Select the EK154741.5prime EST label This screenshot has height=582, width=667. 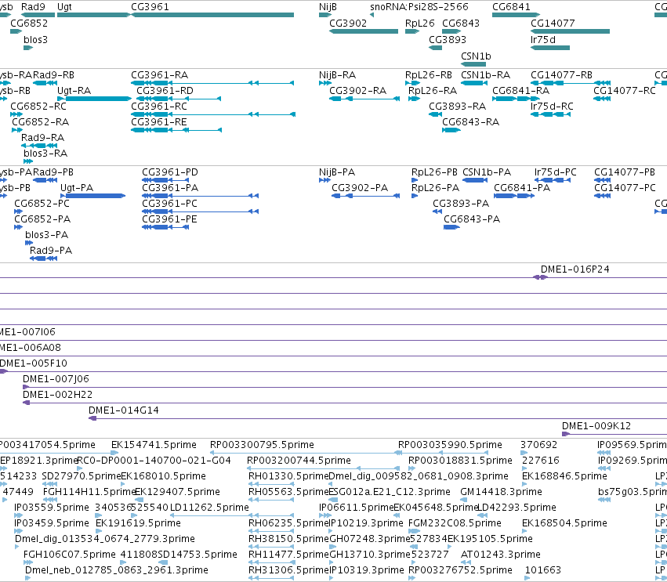point(154,445)
